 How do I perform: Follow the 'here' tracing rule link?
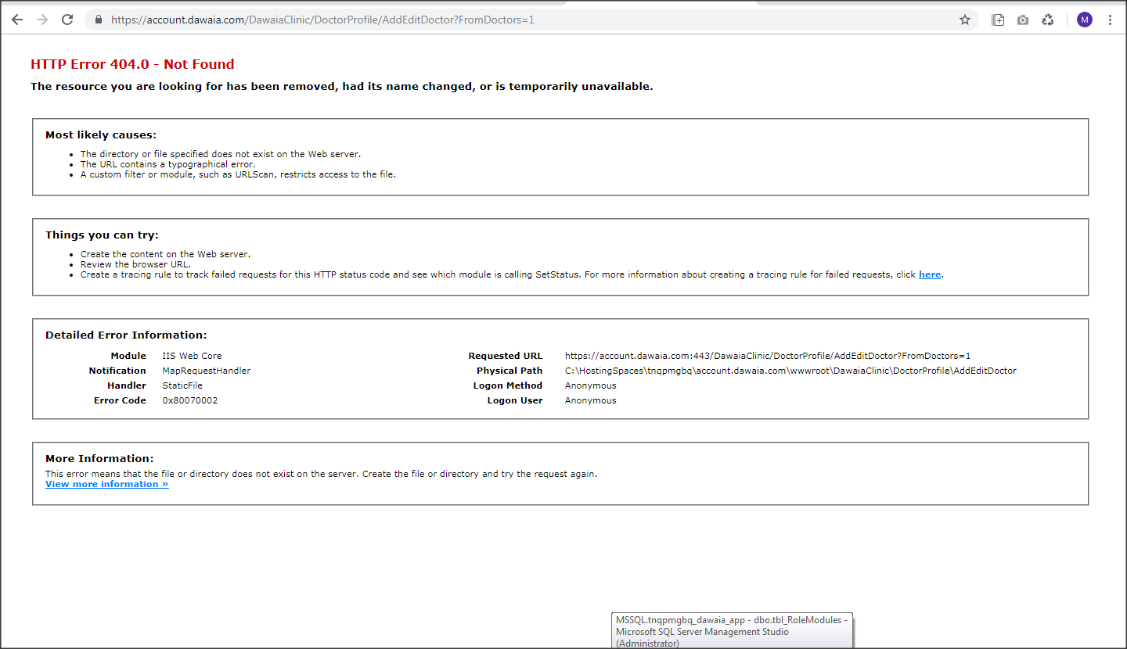[x=930, y=274]
